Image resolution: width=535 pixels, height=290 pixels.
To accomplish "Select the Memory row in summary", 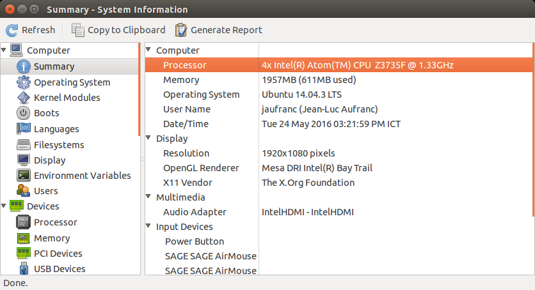I will pyautogui.click(x=339, y=80).
